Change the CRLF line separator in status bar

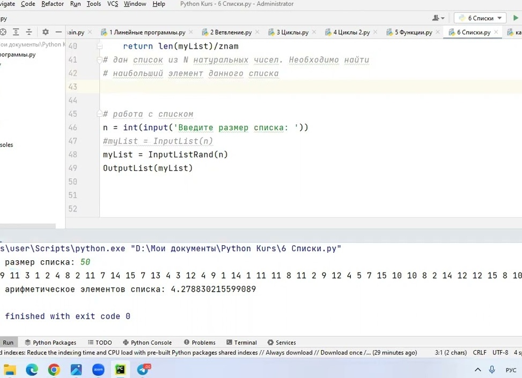pos(480,352)
